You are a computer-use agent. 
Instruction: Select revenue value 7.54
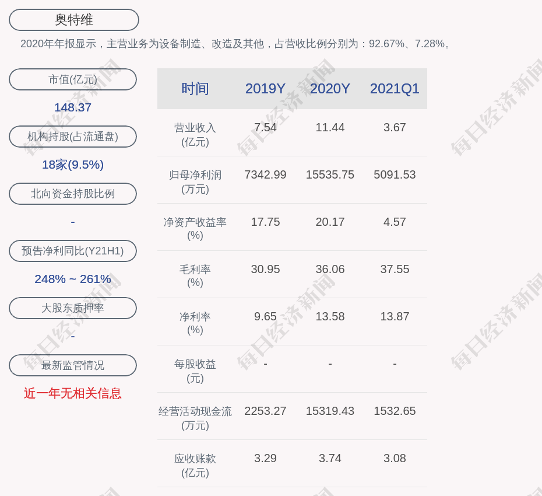(265, 127)
